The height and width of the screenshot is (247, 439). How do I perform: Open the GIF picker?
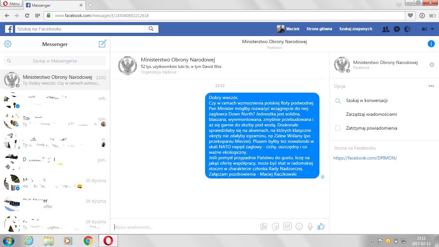(x=287, y=226)
